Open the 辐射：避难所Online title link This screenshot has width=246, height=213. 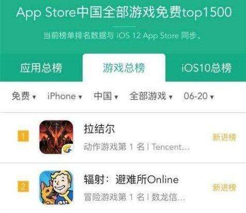pyautogui.click(x=131, y=179)
